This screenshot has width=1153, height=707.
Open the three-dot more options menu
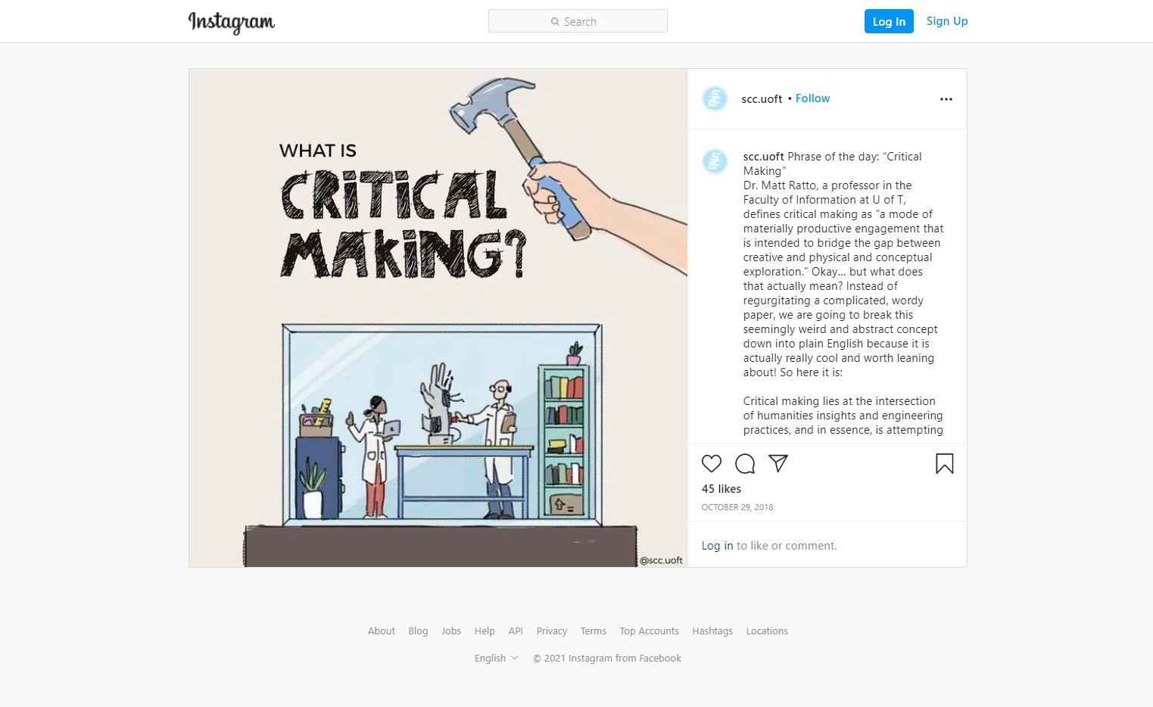tap(946, 99)
